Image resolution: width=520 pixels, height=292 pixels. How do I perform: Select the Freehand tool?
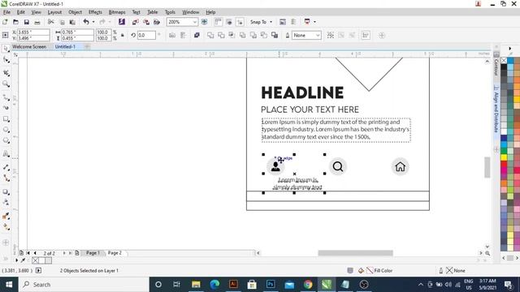[x=6, y=97]
